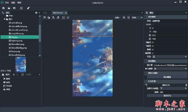Open the 参与碰撞 collision dropdown

(170, 69)
